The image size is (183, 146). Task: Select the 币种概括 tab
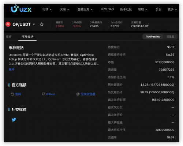(27, 37)
